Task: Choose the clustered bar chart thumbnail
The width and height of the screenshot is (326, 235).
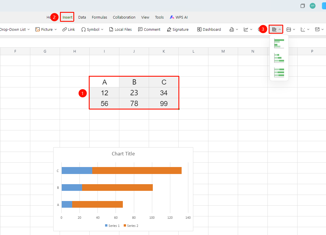Action: [279, 43]
